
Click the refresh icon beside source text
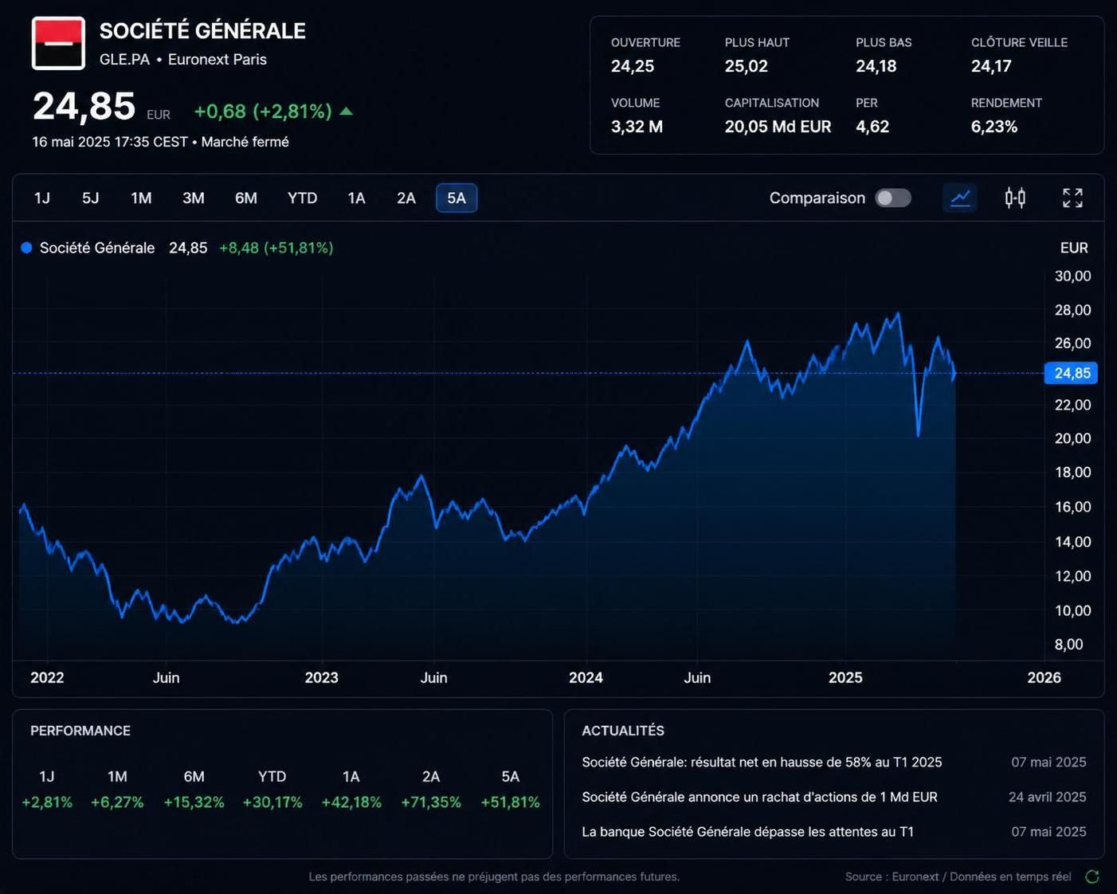pyautogui.click(x=1092, y=876)
